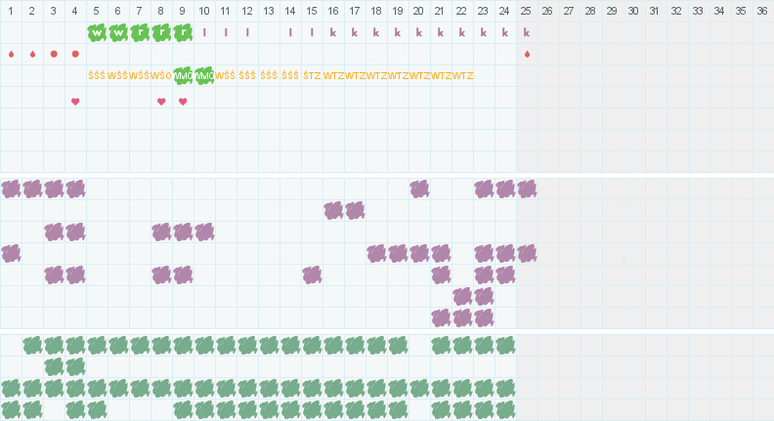Open the green highlighted marker under day 10

pyautogui.click(x=204, y=75)
